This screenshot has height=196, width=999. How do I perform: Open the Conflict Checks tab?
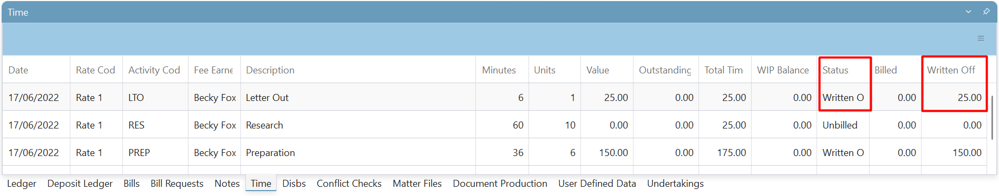349,184
